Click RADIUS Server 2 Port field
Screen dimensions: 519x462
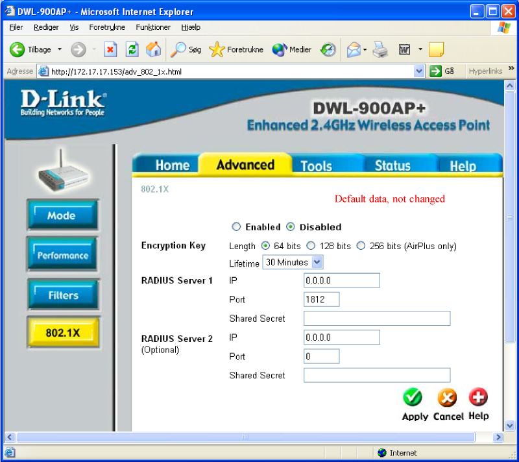tap(321, 356)
